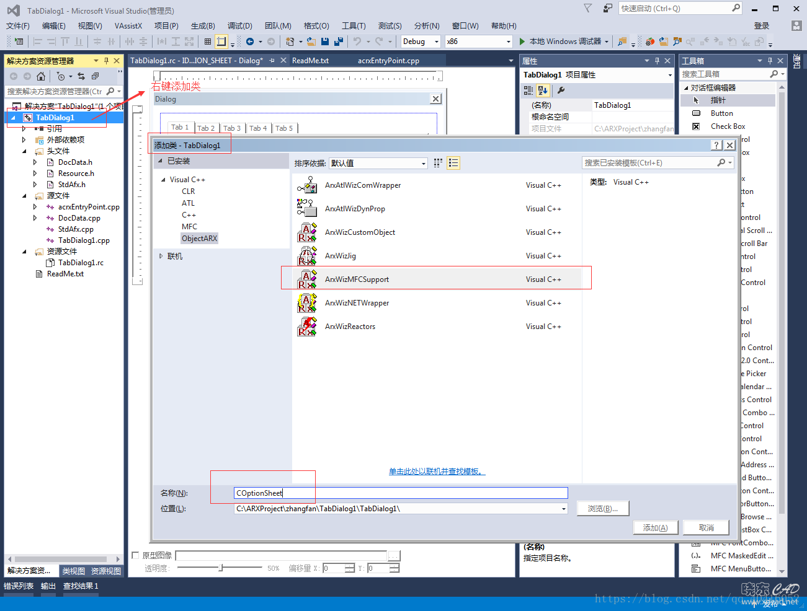Click the notifications flag in title bar
This screenshot has height=611, width=807.
pyautogui.click(x=587, y=8)
